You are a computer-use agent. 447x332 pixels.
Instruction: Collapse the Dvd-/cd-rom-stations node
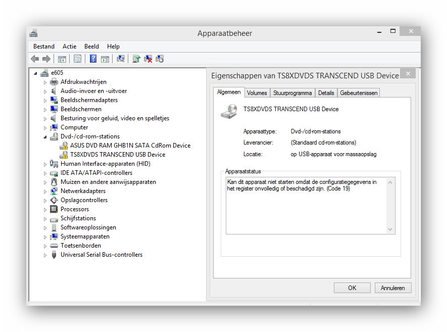tap(45, 137)
